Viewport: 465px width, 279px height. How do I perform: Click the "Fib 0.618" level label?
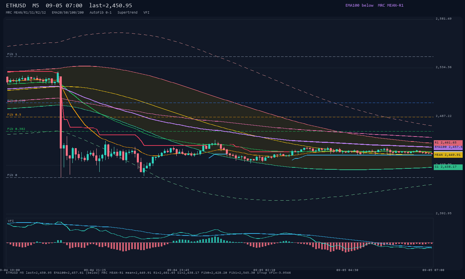click(x=16, y=100)
